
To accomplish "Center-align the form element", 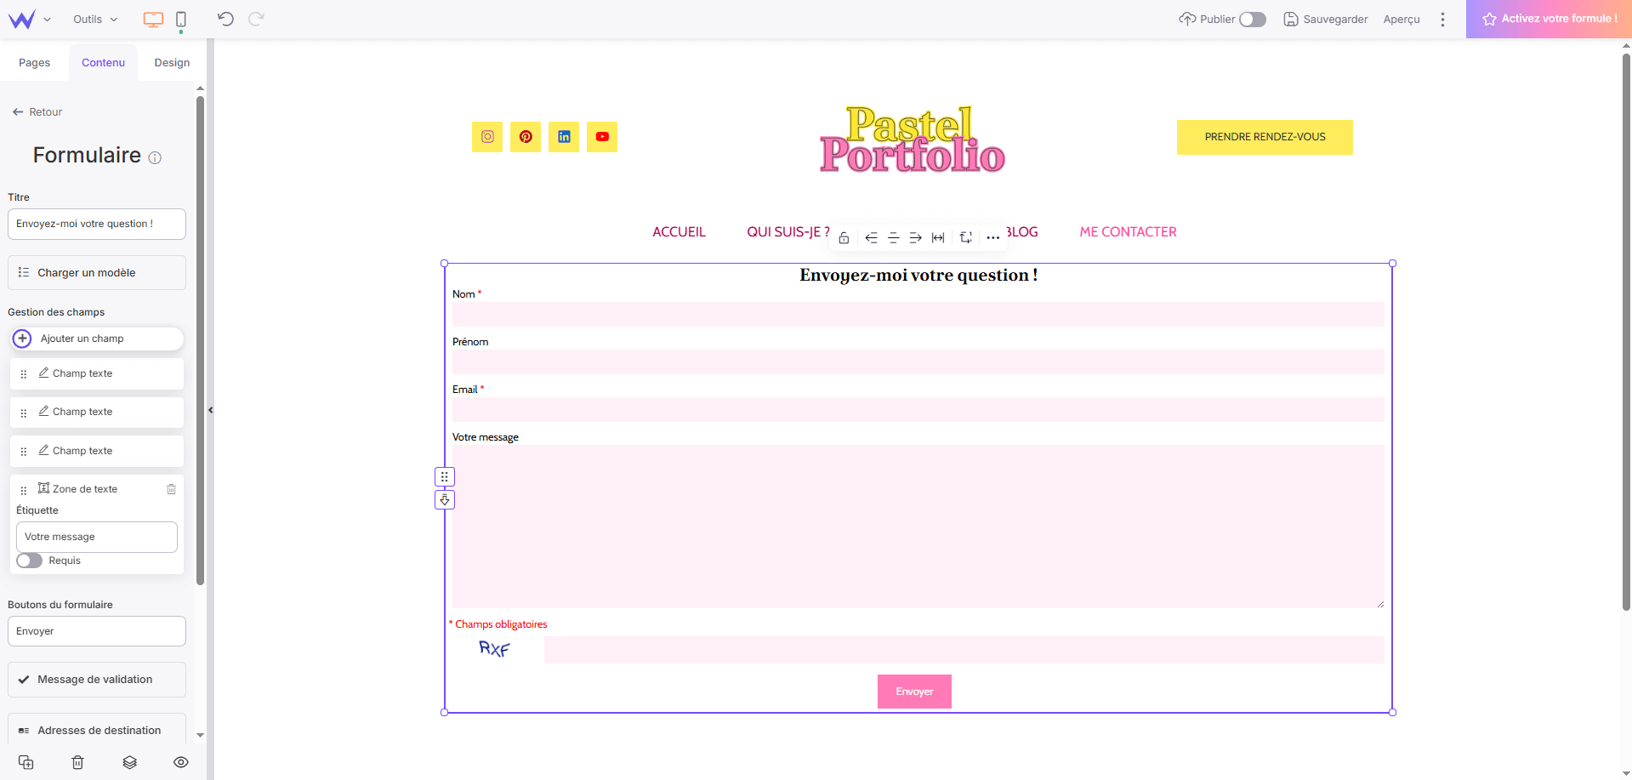I will pos(893,238).
